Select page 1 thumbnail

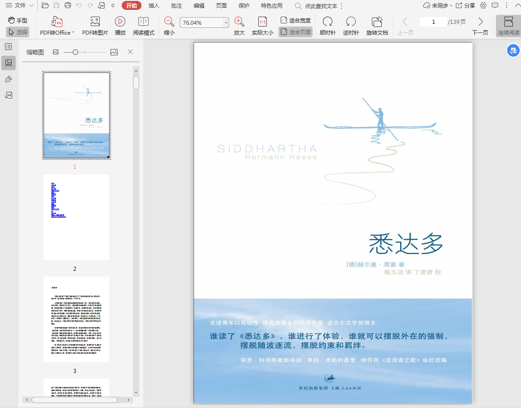coord(76,115)
